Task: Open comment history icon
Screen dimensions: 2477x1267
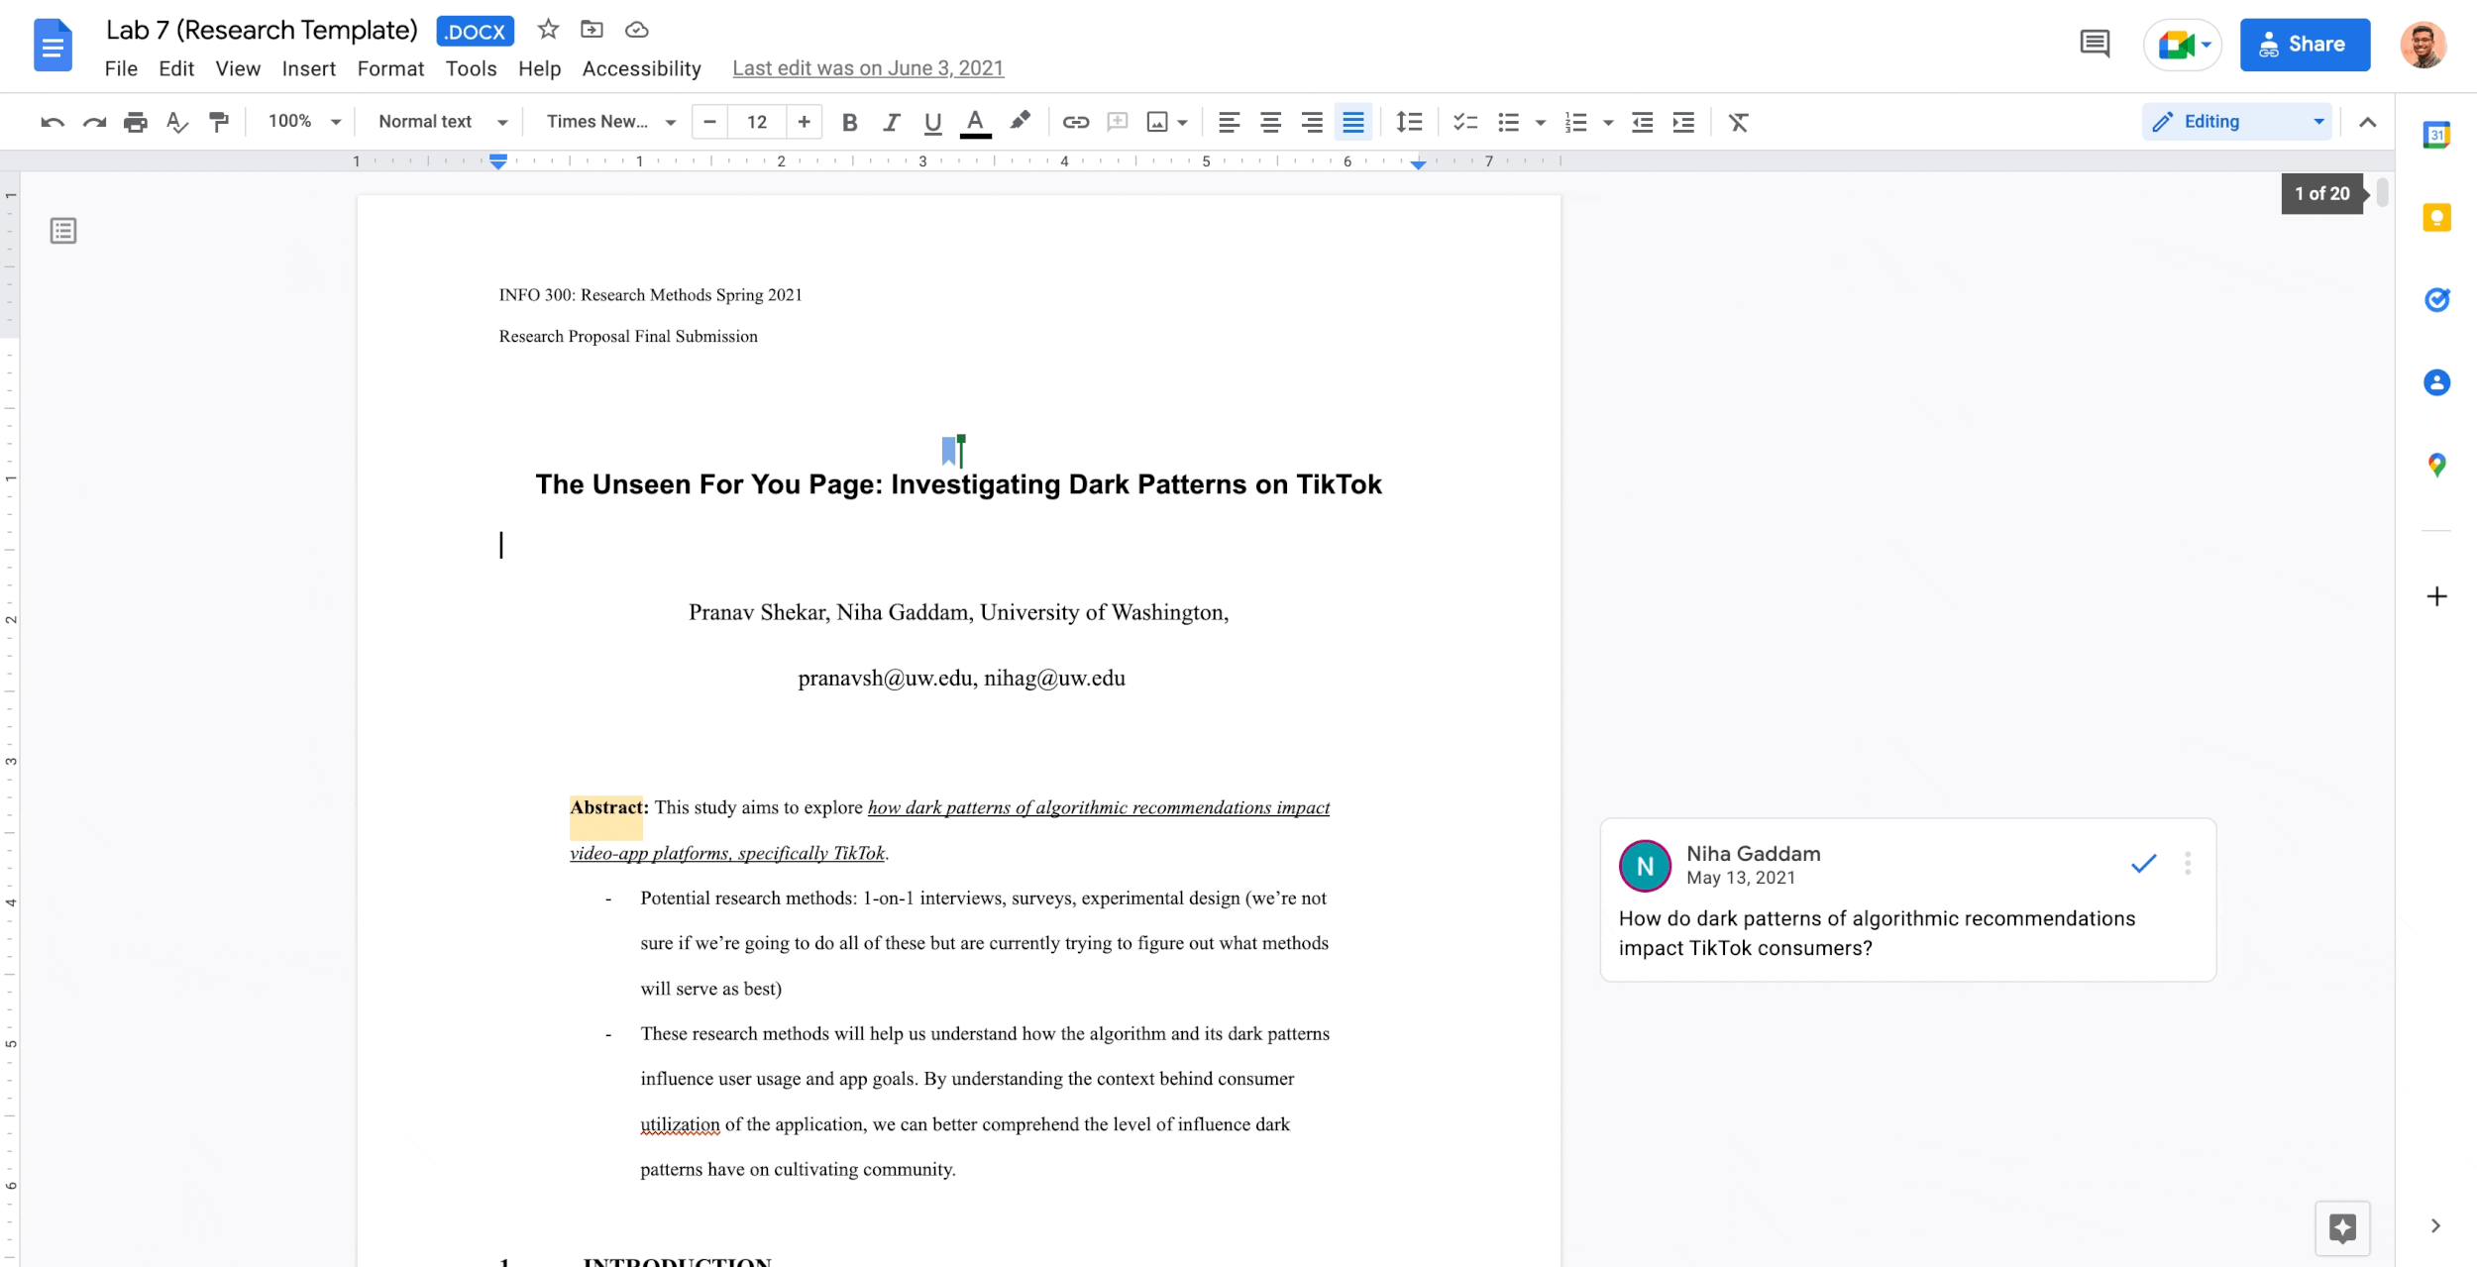Action: tap(2095, 44)
